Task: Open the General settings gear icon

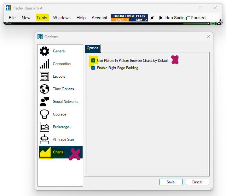Action: click(44, 51)
